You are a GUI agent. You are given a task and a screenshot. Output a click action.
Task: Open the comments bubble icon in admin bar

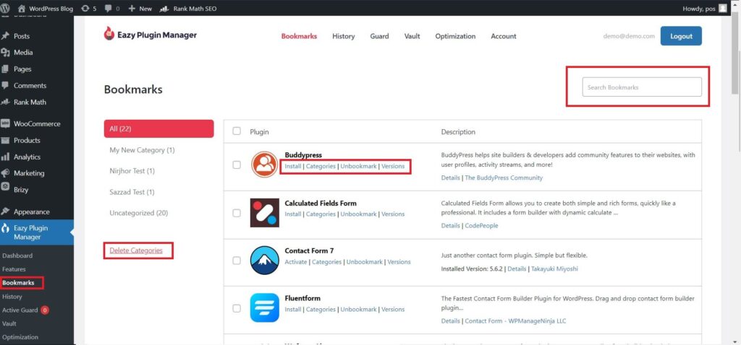109,9
